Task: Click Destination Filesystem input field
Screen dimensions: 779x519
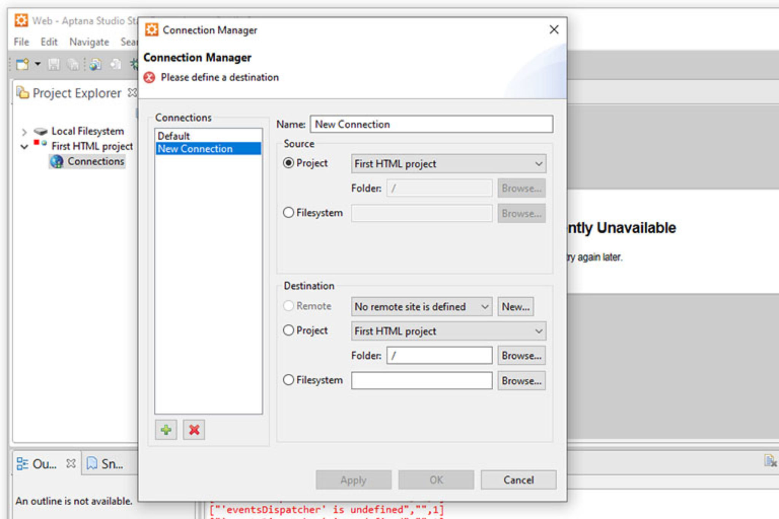Action: [x=421, y=380]
